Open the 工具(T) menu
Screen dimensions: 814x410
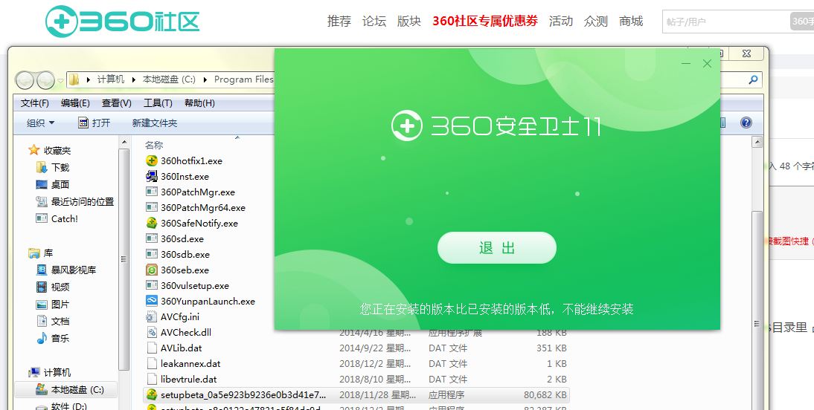click(x=158, y=103)
